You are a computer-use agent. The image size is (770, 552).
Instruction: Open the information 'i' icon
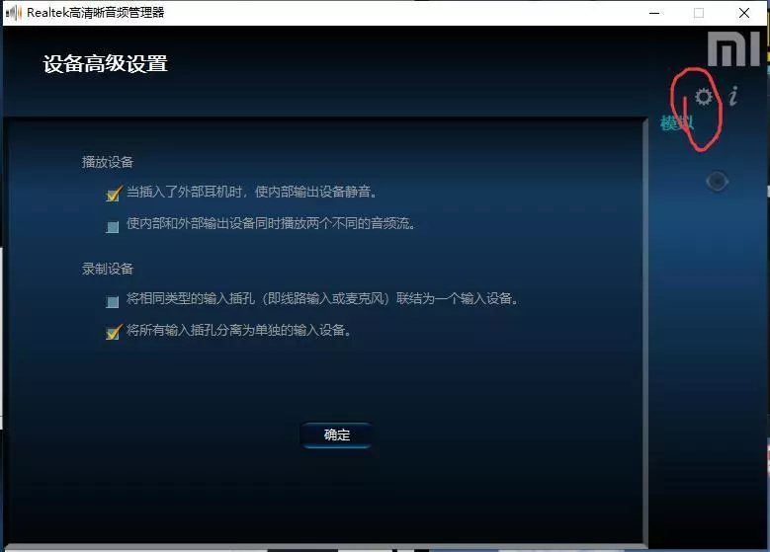click(732, 96)
